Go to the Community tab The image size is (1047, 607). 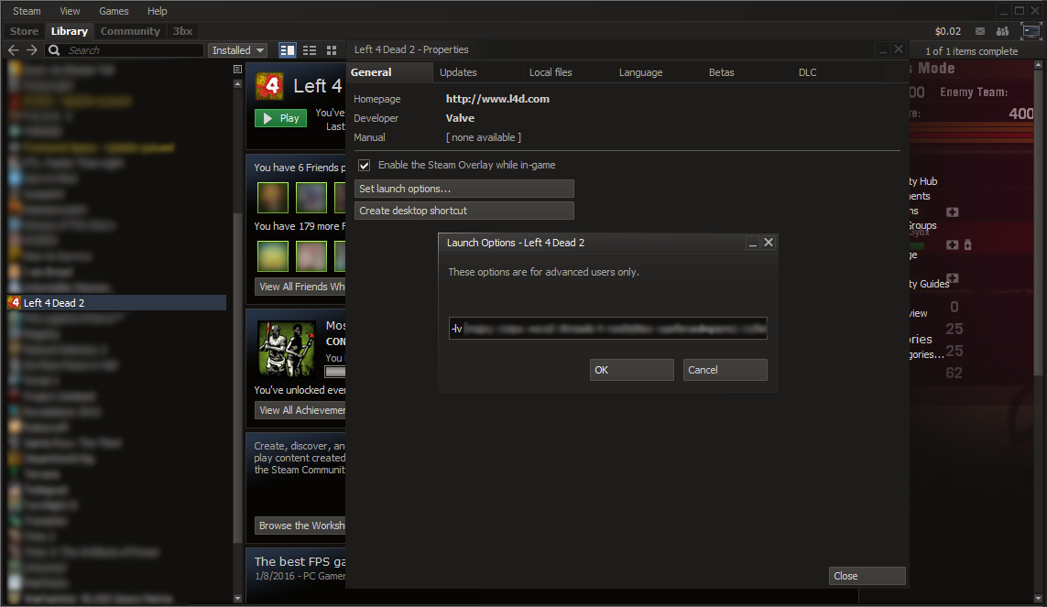click(x=130, y=31)
